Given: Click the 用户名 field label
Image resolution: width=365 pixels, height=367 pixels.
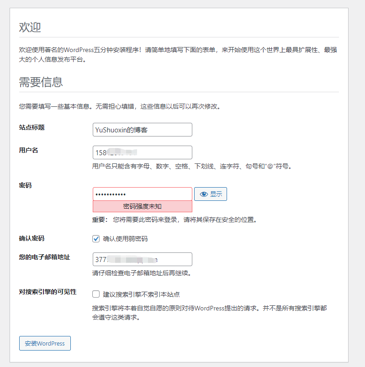Looking at the screenshot, I should 28,150.
